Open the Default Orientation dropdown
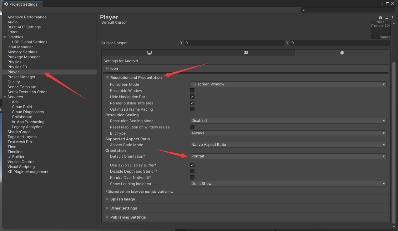Viewport: 398px width, 231px height. (x=288, y=156)
